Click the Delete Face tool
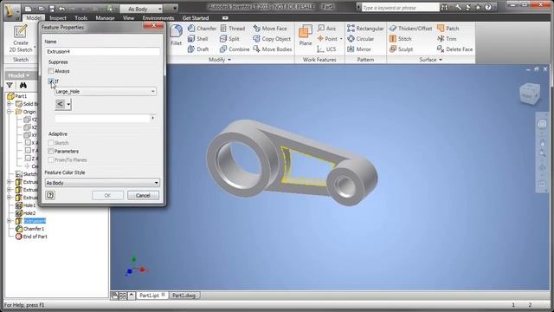This screenshot has width=554, height=312. point(454,49)
